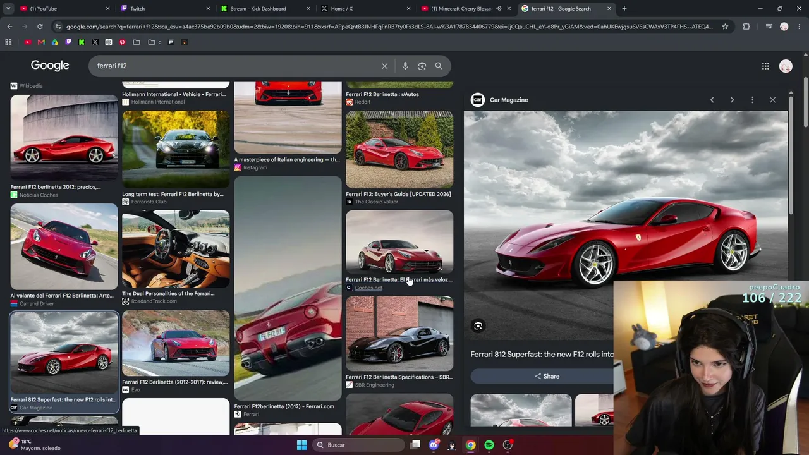809x455 pixels.
Task: Click the Google logo
Action: pyautogui.click(x=50, y=66)
